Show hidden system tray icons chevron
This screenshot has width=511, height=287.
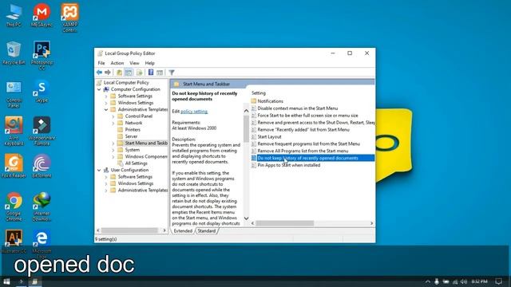428,281
